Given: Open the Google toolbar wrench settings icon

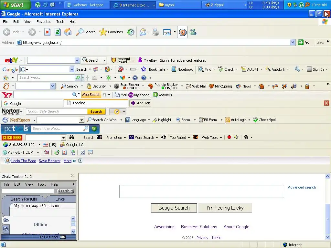Looking at the screenshot, I should click(297, 69).
